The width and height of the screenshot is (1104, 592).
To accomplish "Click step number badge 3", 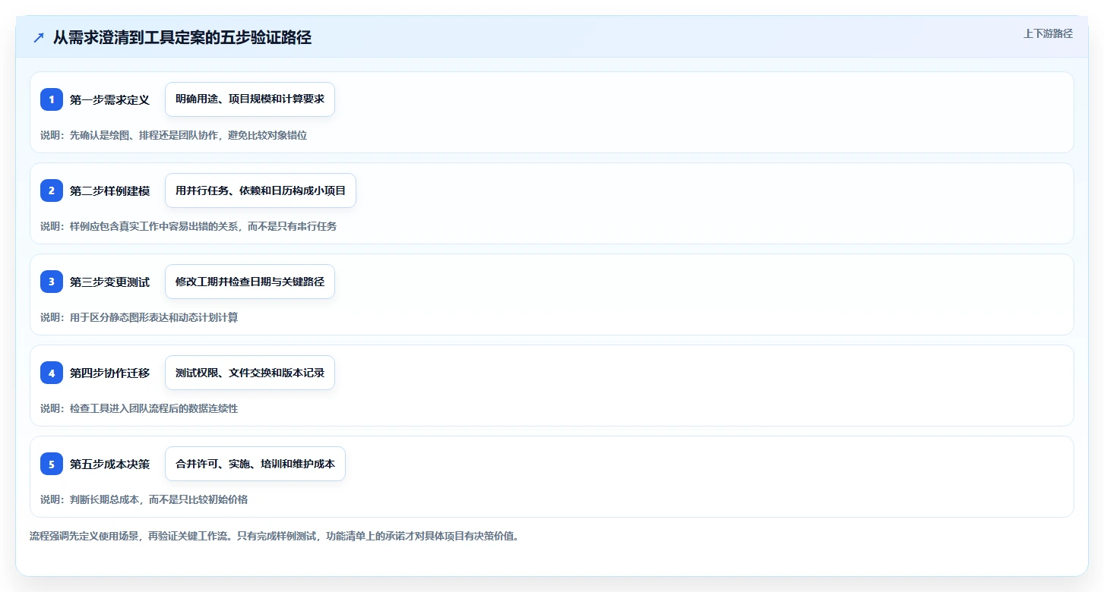I will 52,282.
